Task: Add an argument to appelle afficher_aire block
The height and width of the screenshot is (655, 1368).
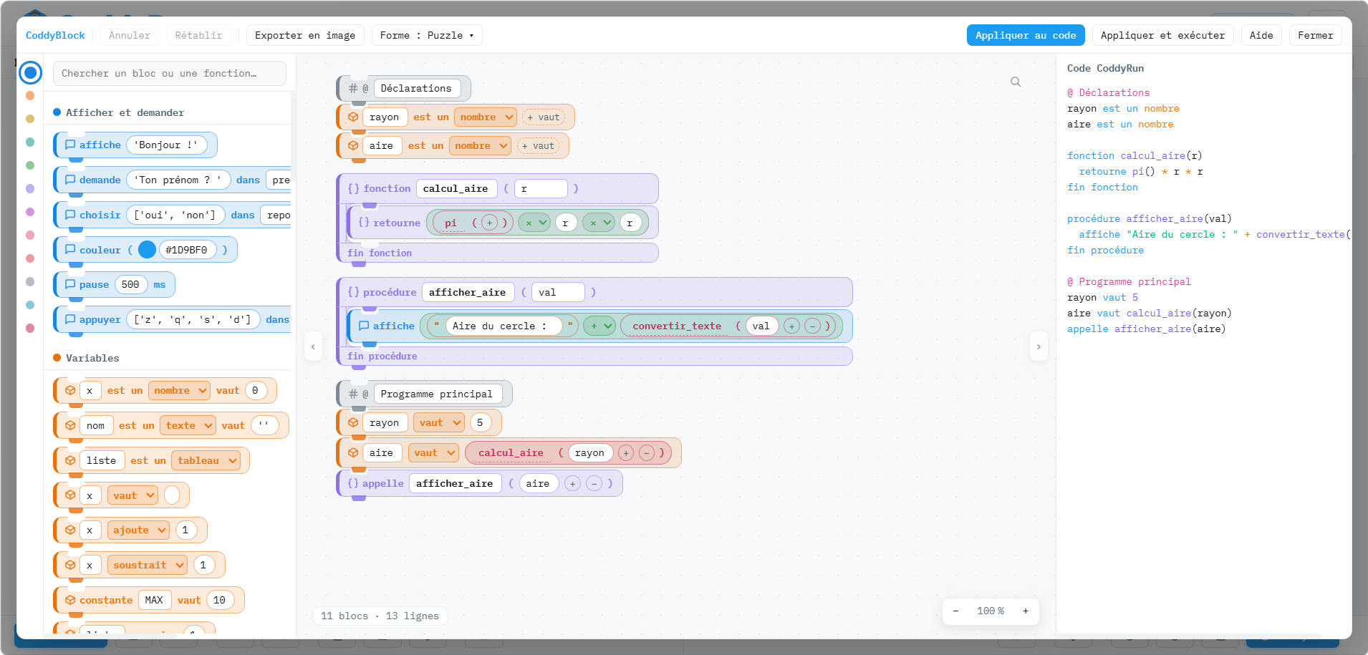Action: (x=572, y=484)
